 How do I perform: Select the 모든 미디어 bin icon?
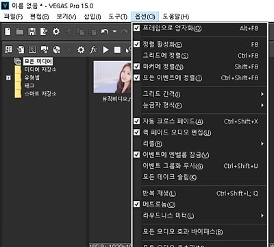coord(18,61)
